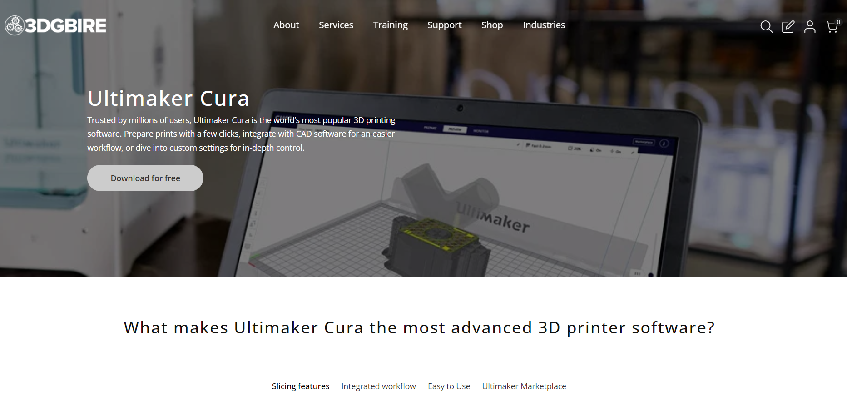
Task: Open the Training menu
Action: tap(391, 25)
